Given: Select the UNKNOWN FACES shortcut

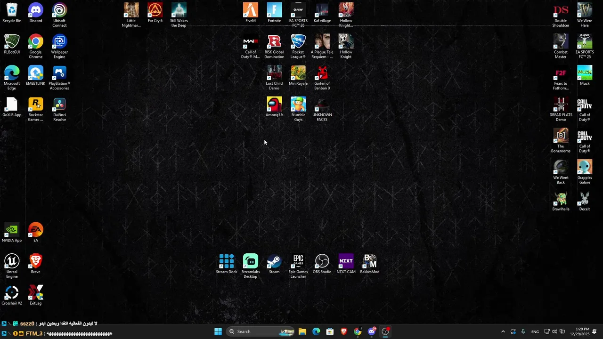Looking at the screenshot, I should click(x=322, y=110).
